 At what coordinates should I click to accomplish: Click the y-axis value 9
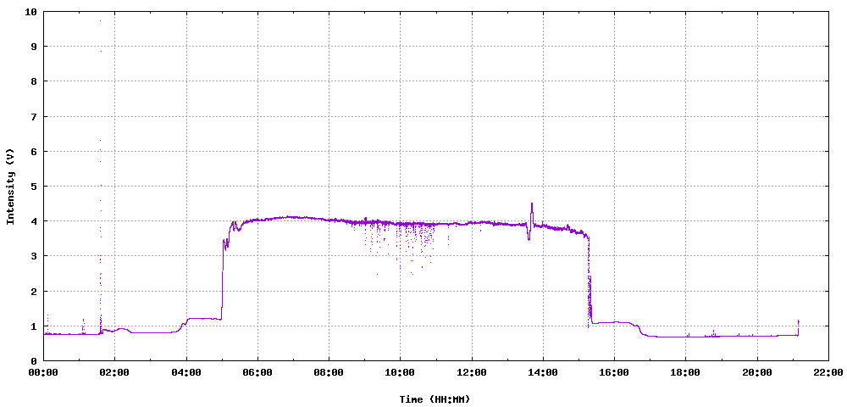pyautogui.click(x=34, y=47)
